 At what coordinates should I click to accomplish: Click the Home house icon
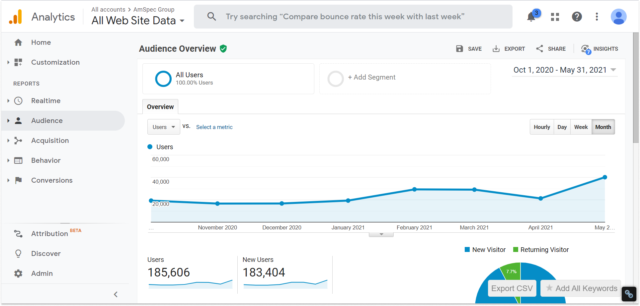(x=18, y=42)
